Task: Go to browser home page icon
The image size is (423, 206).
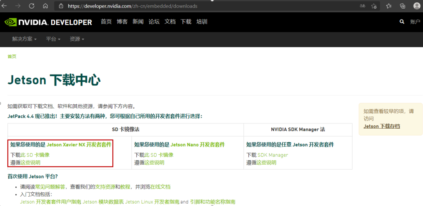Action: [45, 6]
